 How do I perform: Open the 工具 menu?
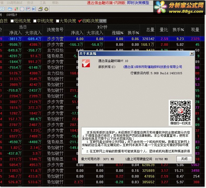43,3
